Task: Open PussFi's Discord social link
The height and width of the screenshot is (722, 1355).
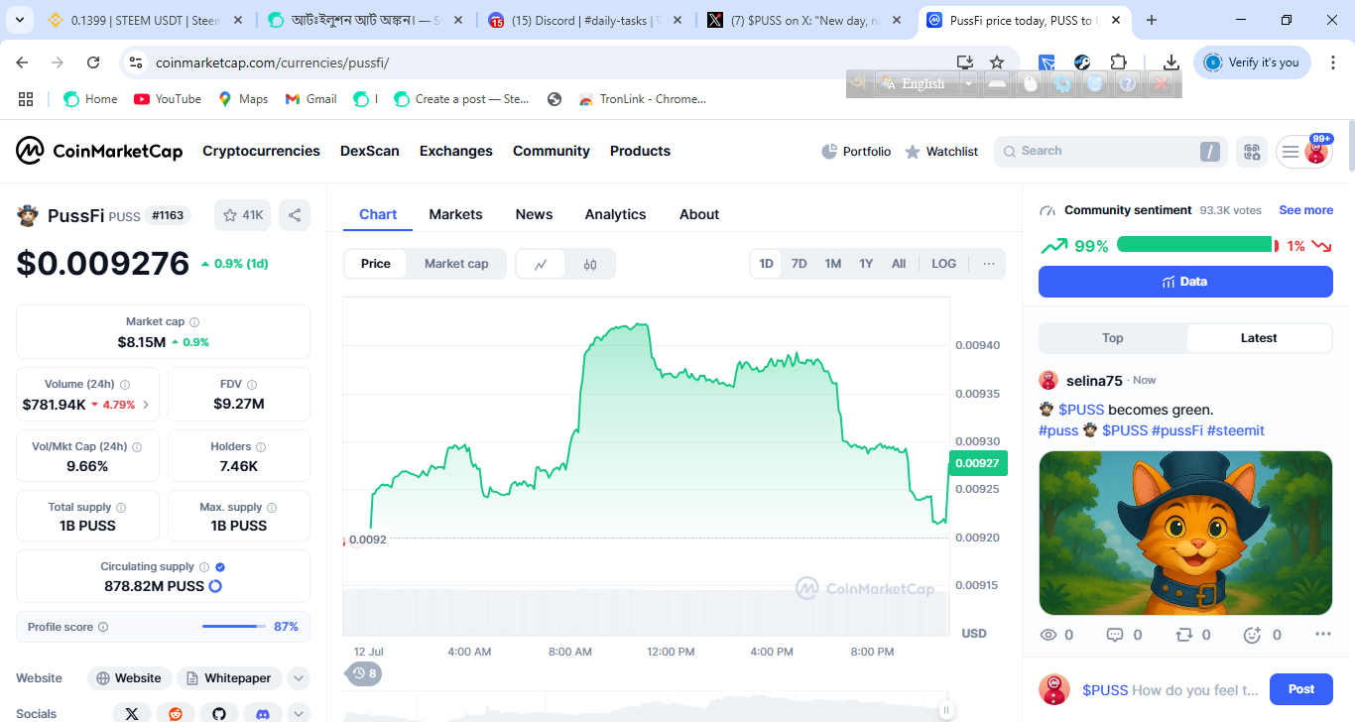Action: 263,713
